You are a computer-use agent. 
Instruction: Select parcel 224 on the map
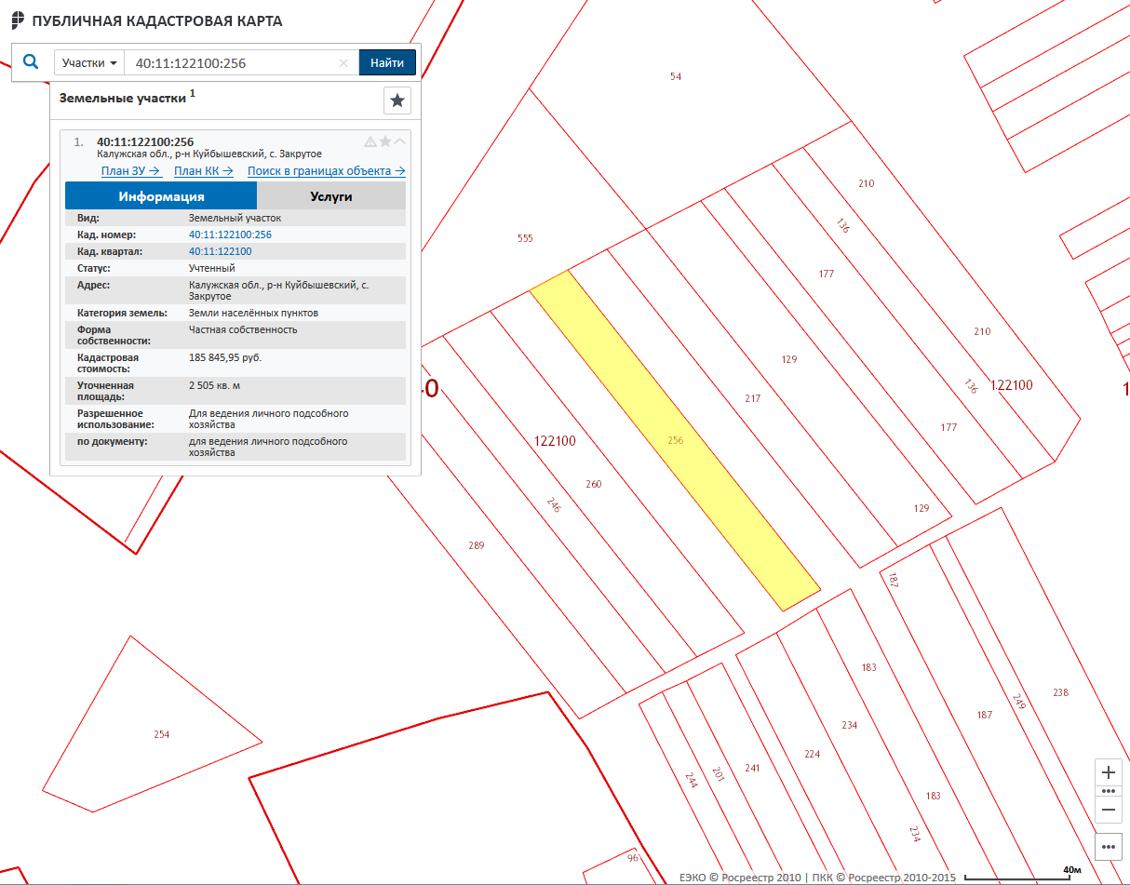pos(813,754)
